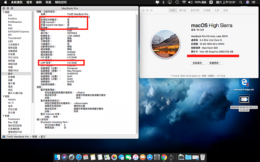Launch Siri from the dock
This screenshot has height=162, width=260.
pyautogui.click(x=65, y=157)
